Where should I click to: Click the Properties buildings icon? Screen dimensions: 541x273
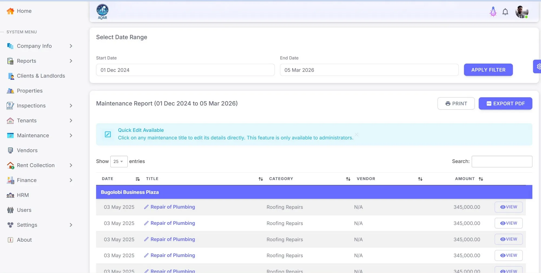click(10, 91)
